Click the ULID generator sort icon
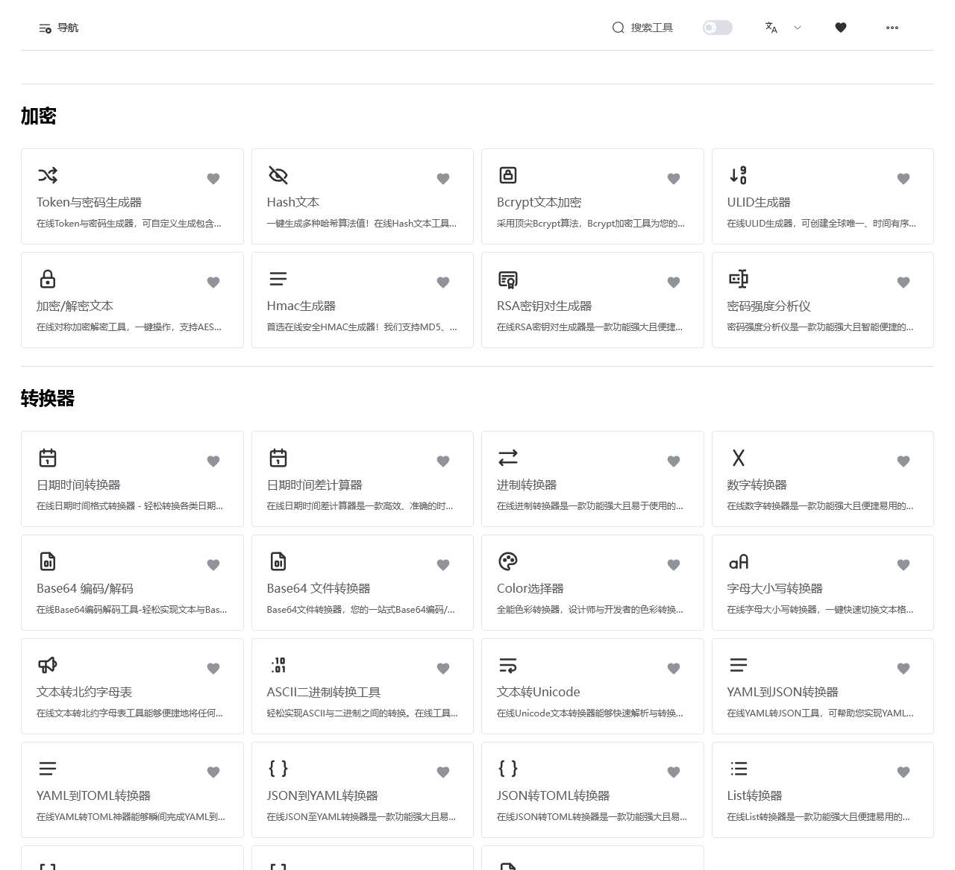The width and height of the screenshot is (955, 870). (x=738, y=175)
